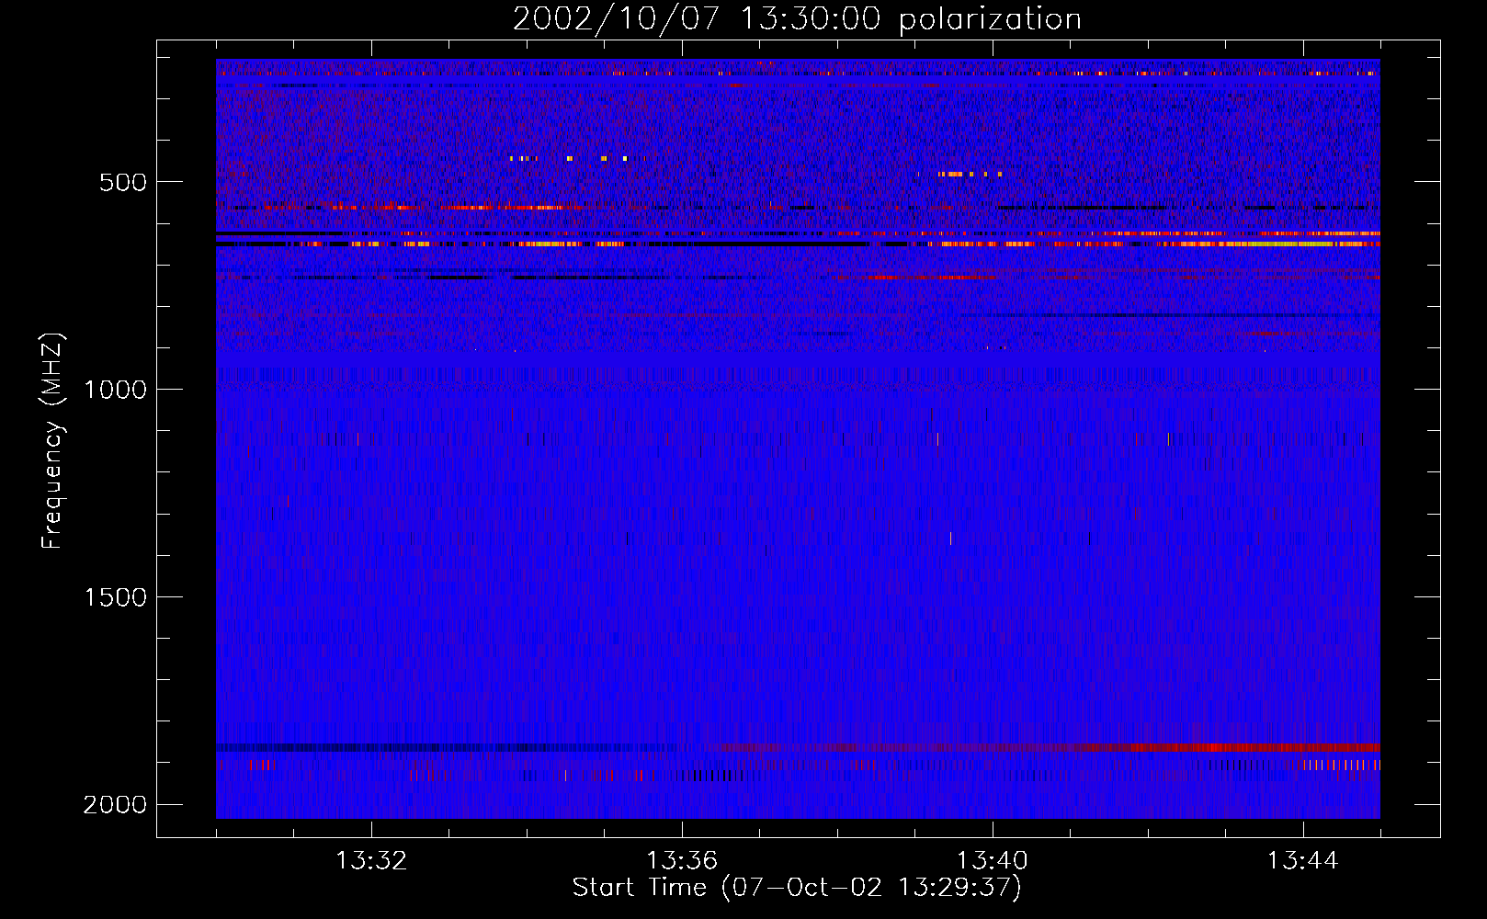This screenshot has height=919, width=1487.
Task: Click the 13:36 time tick label
Action: click(x=682, y=861)
